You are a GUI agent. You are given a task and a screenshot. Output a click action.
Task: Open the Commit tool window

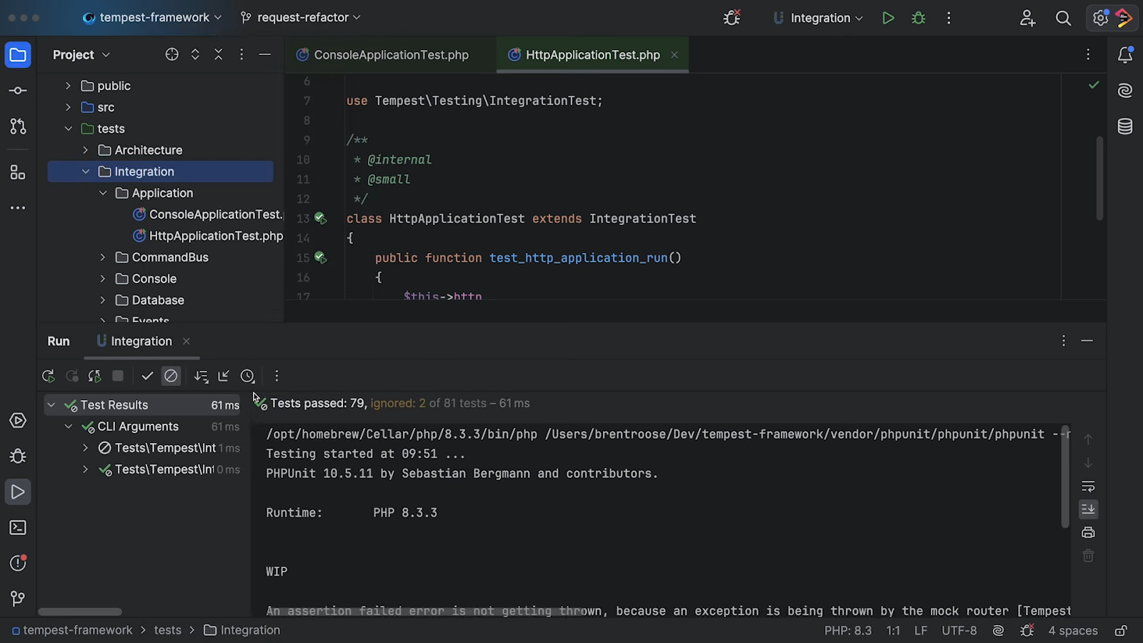pyautogui.click(x=18, y=91)
